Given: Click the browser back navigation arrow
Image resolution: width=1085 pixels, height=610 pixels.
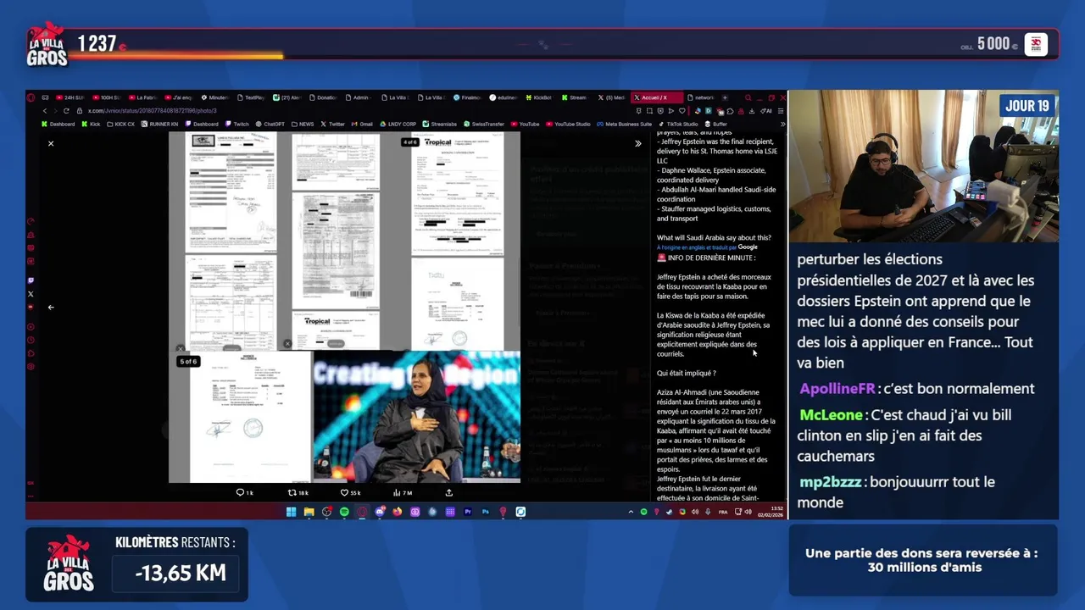Looking at the screenshot, I should point(45,111).
